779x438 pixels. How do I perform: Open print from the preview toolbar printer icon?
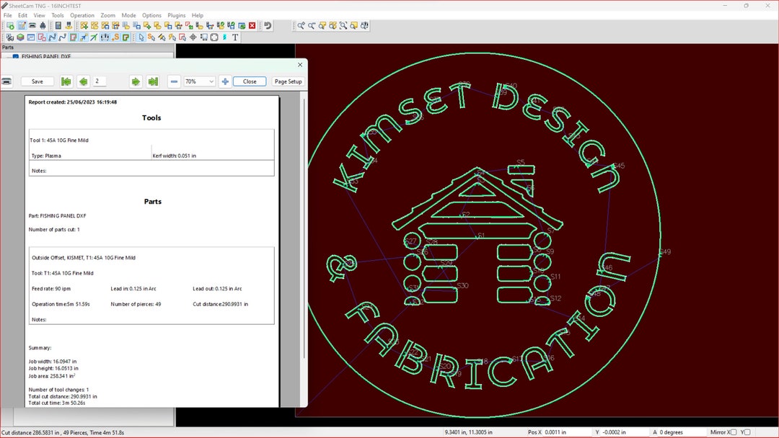8,81
